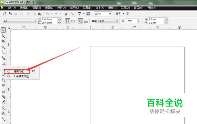
Task: Open the 文本(X) menu
Action: (x=100, y=8)
